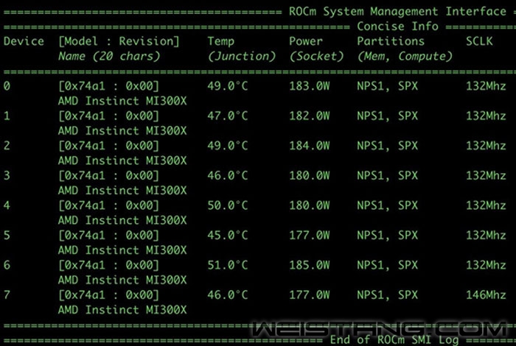Click the 182.0W power value

pyautogui.click(x=310, y=116)
